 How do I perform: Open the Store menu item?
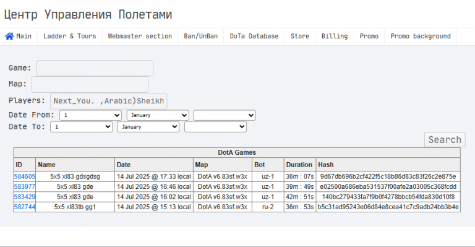tap(300, 37)
